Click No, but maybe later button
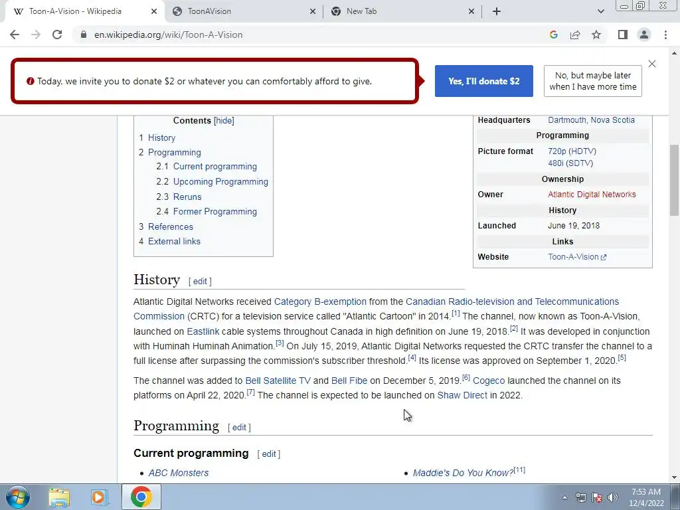This screenshot has height=510, width=680. [x=593, y=81]
